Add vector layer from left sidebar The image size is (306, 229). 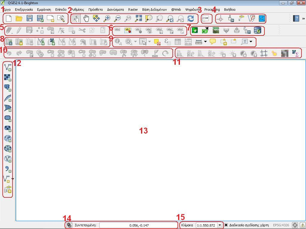(x=8, y=67)
